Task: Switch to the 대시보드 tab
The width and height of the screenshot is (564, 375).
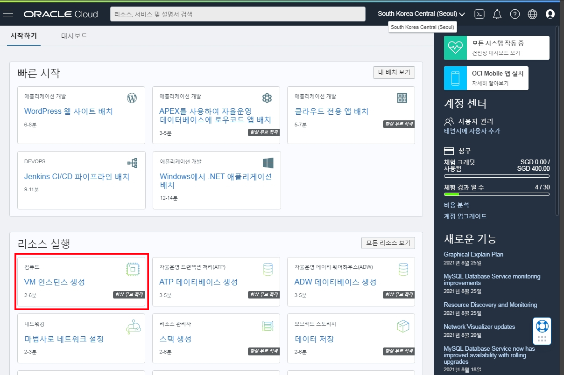Action: (x=74, y=36)
